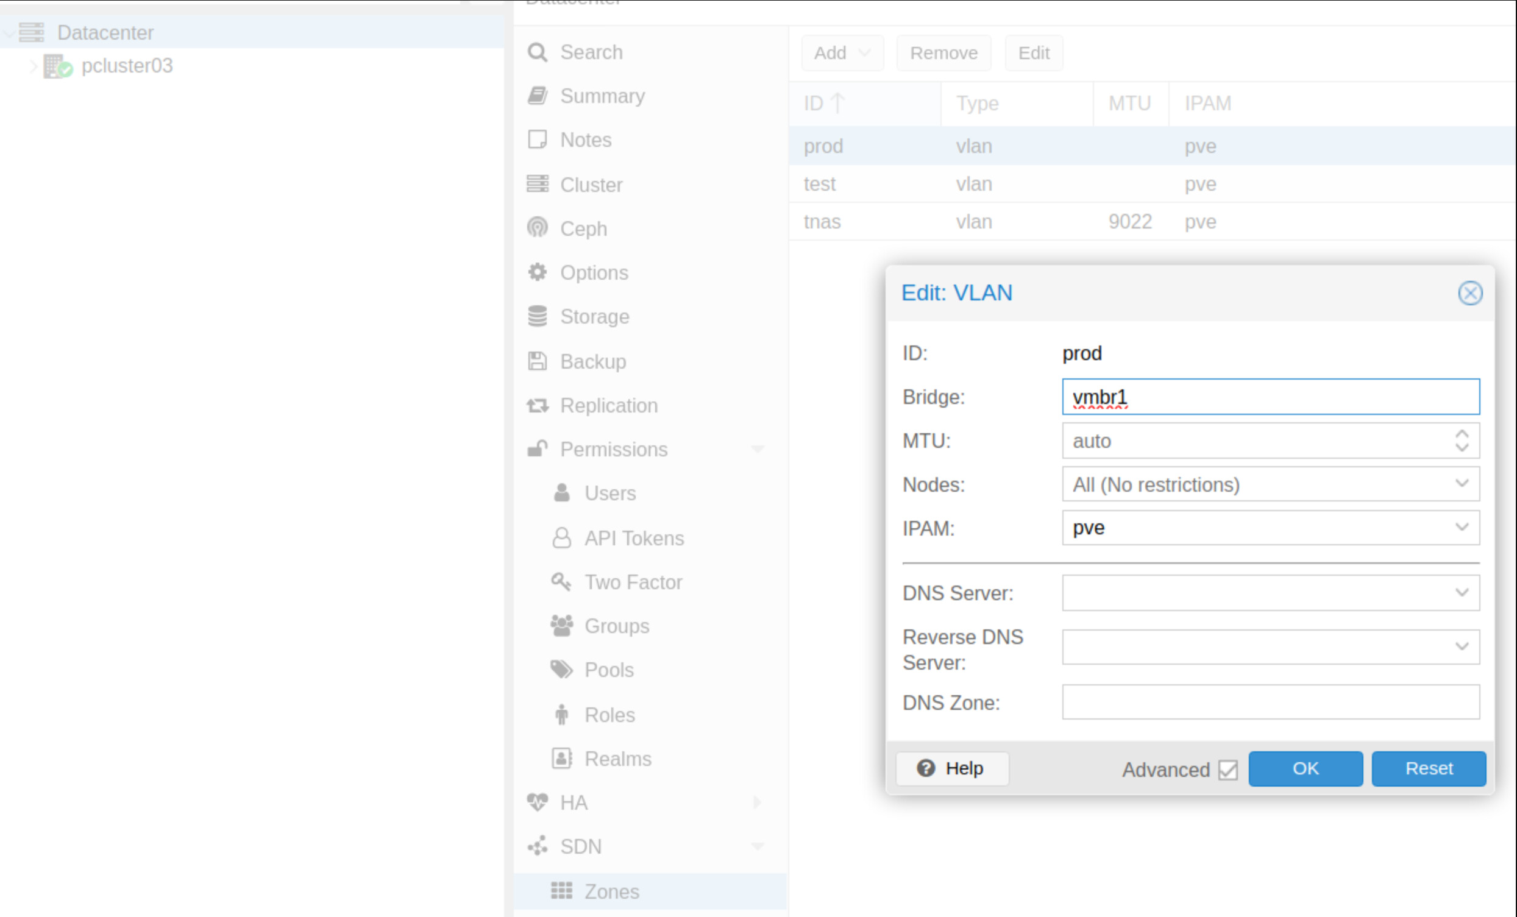This screenshot has width=1517, height=917.
Task: Click the pcluster03 node icon
Action: [57, 66]
